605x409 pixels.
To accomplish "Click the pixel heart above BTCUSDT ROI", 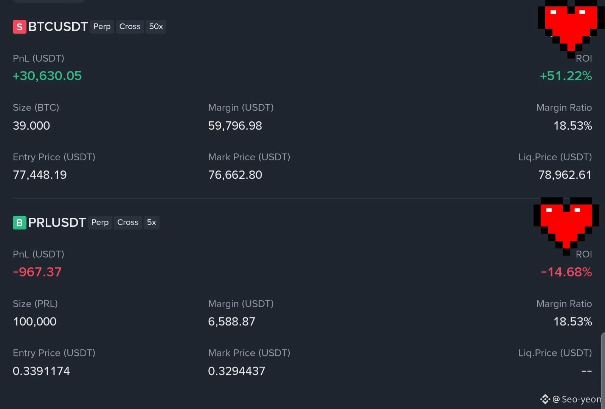I will click(x=571, y=28).
